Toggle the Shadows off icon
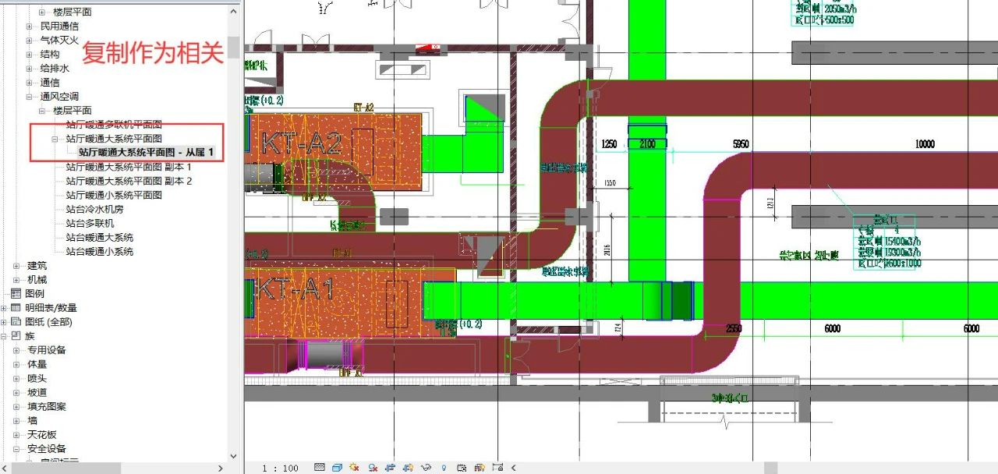 pos(373,468)
